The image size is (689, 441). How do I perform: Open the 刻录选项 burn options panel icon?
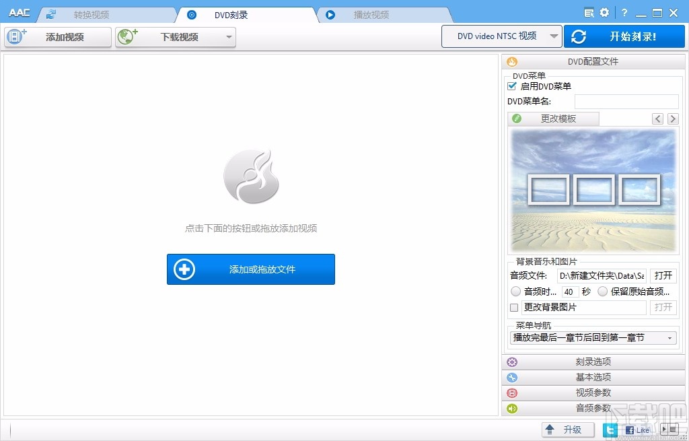(x=512, y=362)
